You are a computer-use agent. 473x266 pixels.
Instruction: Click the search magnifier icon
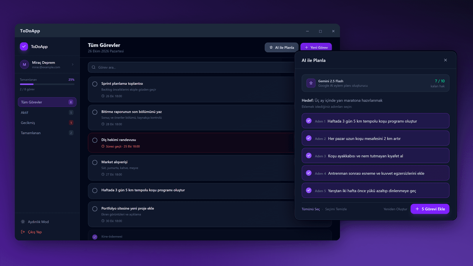[x=93, y=67]
